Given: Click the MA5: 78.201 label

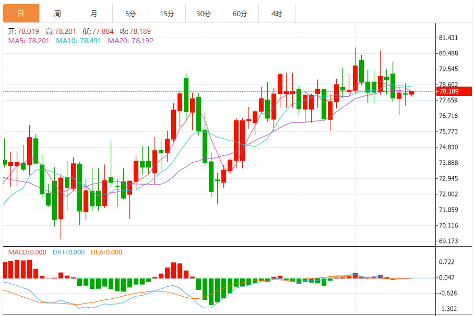Looking at the screenshot, I should (29, 41).
